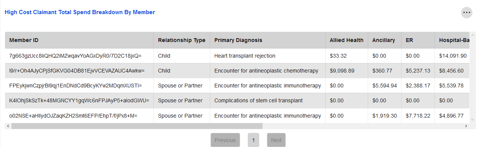Select Complications of stem cell transplant row
This screenshot has height=147, width=479.
tap(237, 101)
